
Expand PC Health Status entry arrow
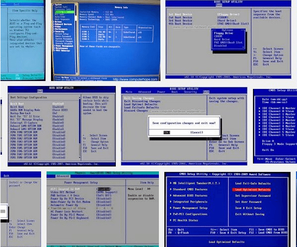tap(171, 220)
